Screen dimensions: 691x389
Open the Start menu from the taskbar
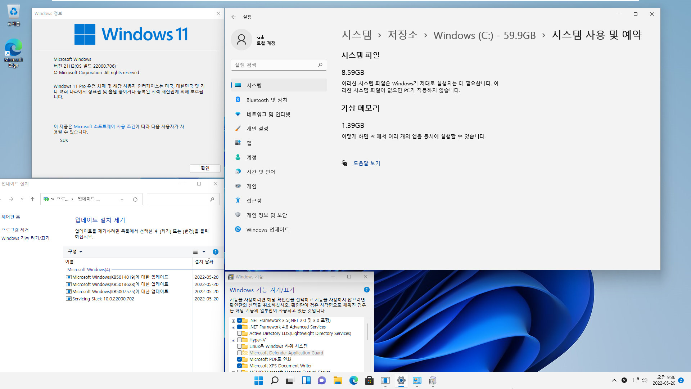259,380
